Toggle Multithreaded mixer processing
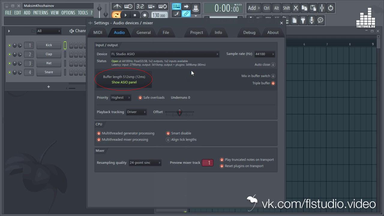This screenshot has width=384, height=216. (99, 139)
